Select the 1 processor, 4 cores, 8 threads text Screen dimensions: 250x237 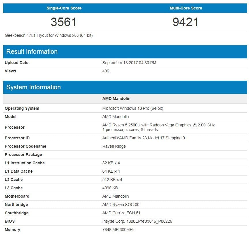click(130, 130)
